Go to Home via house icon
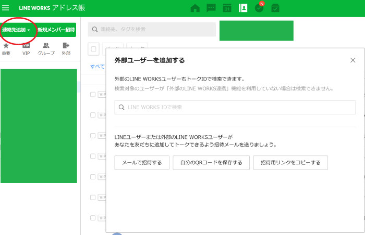Viewport: 365px width, 235px height. (x=195, y=8)
